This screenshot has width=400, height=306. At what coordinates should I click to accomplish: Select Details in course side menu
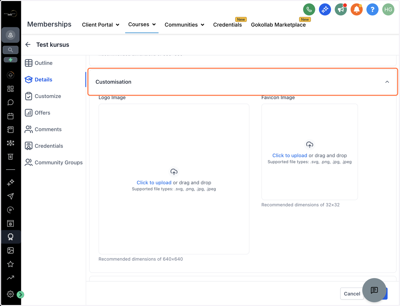coord(39,80)
